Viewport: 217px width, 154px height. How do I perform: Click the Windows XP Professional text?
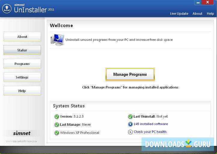point(80,133)
